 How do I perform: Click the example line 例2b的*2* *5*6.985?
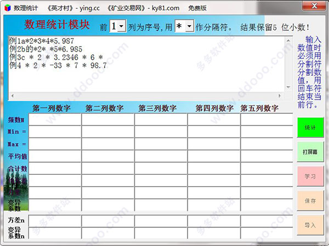46,49
